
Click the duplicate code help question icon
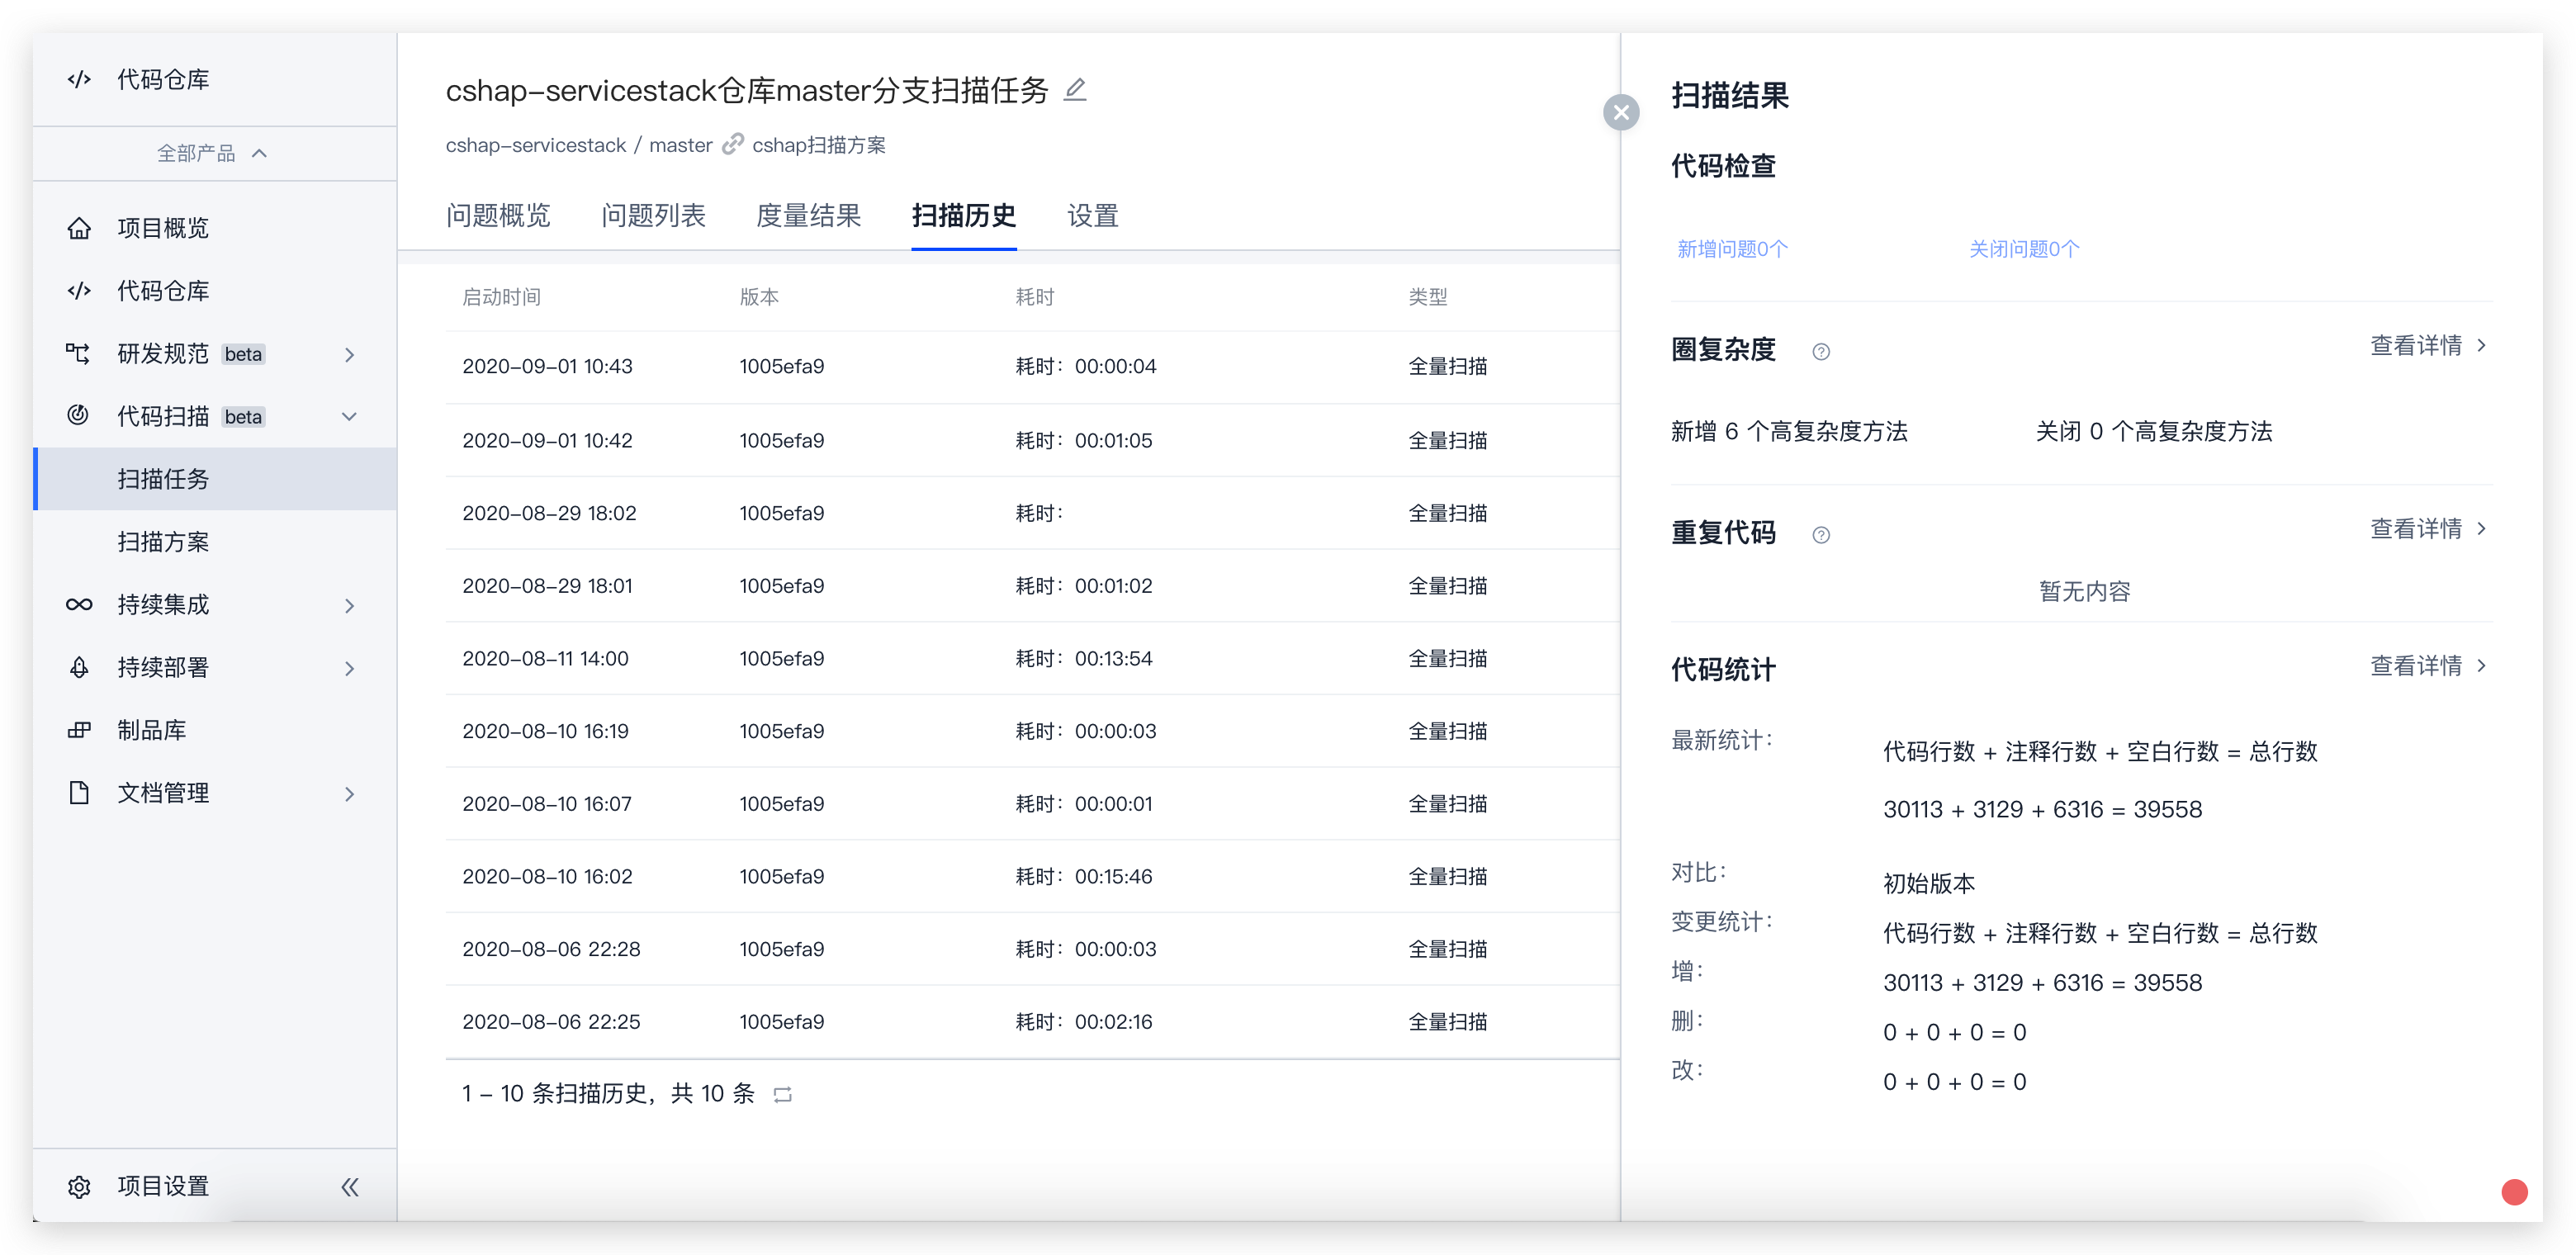click(1821, 535)
